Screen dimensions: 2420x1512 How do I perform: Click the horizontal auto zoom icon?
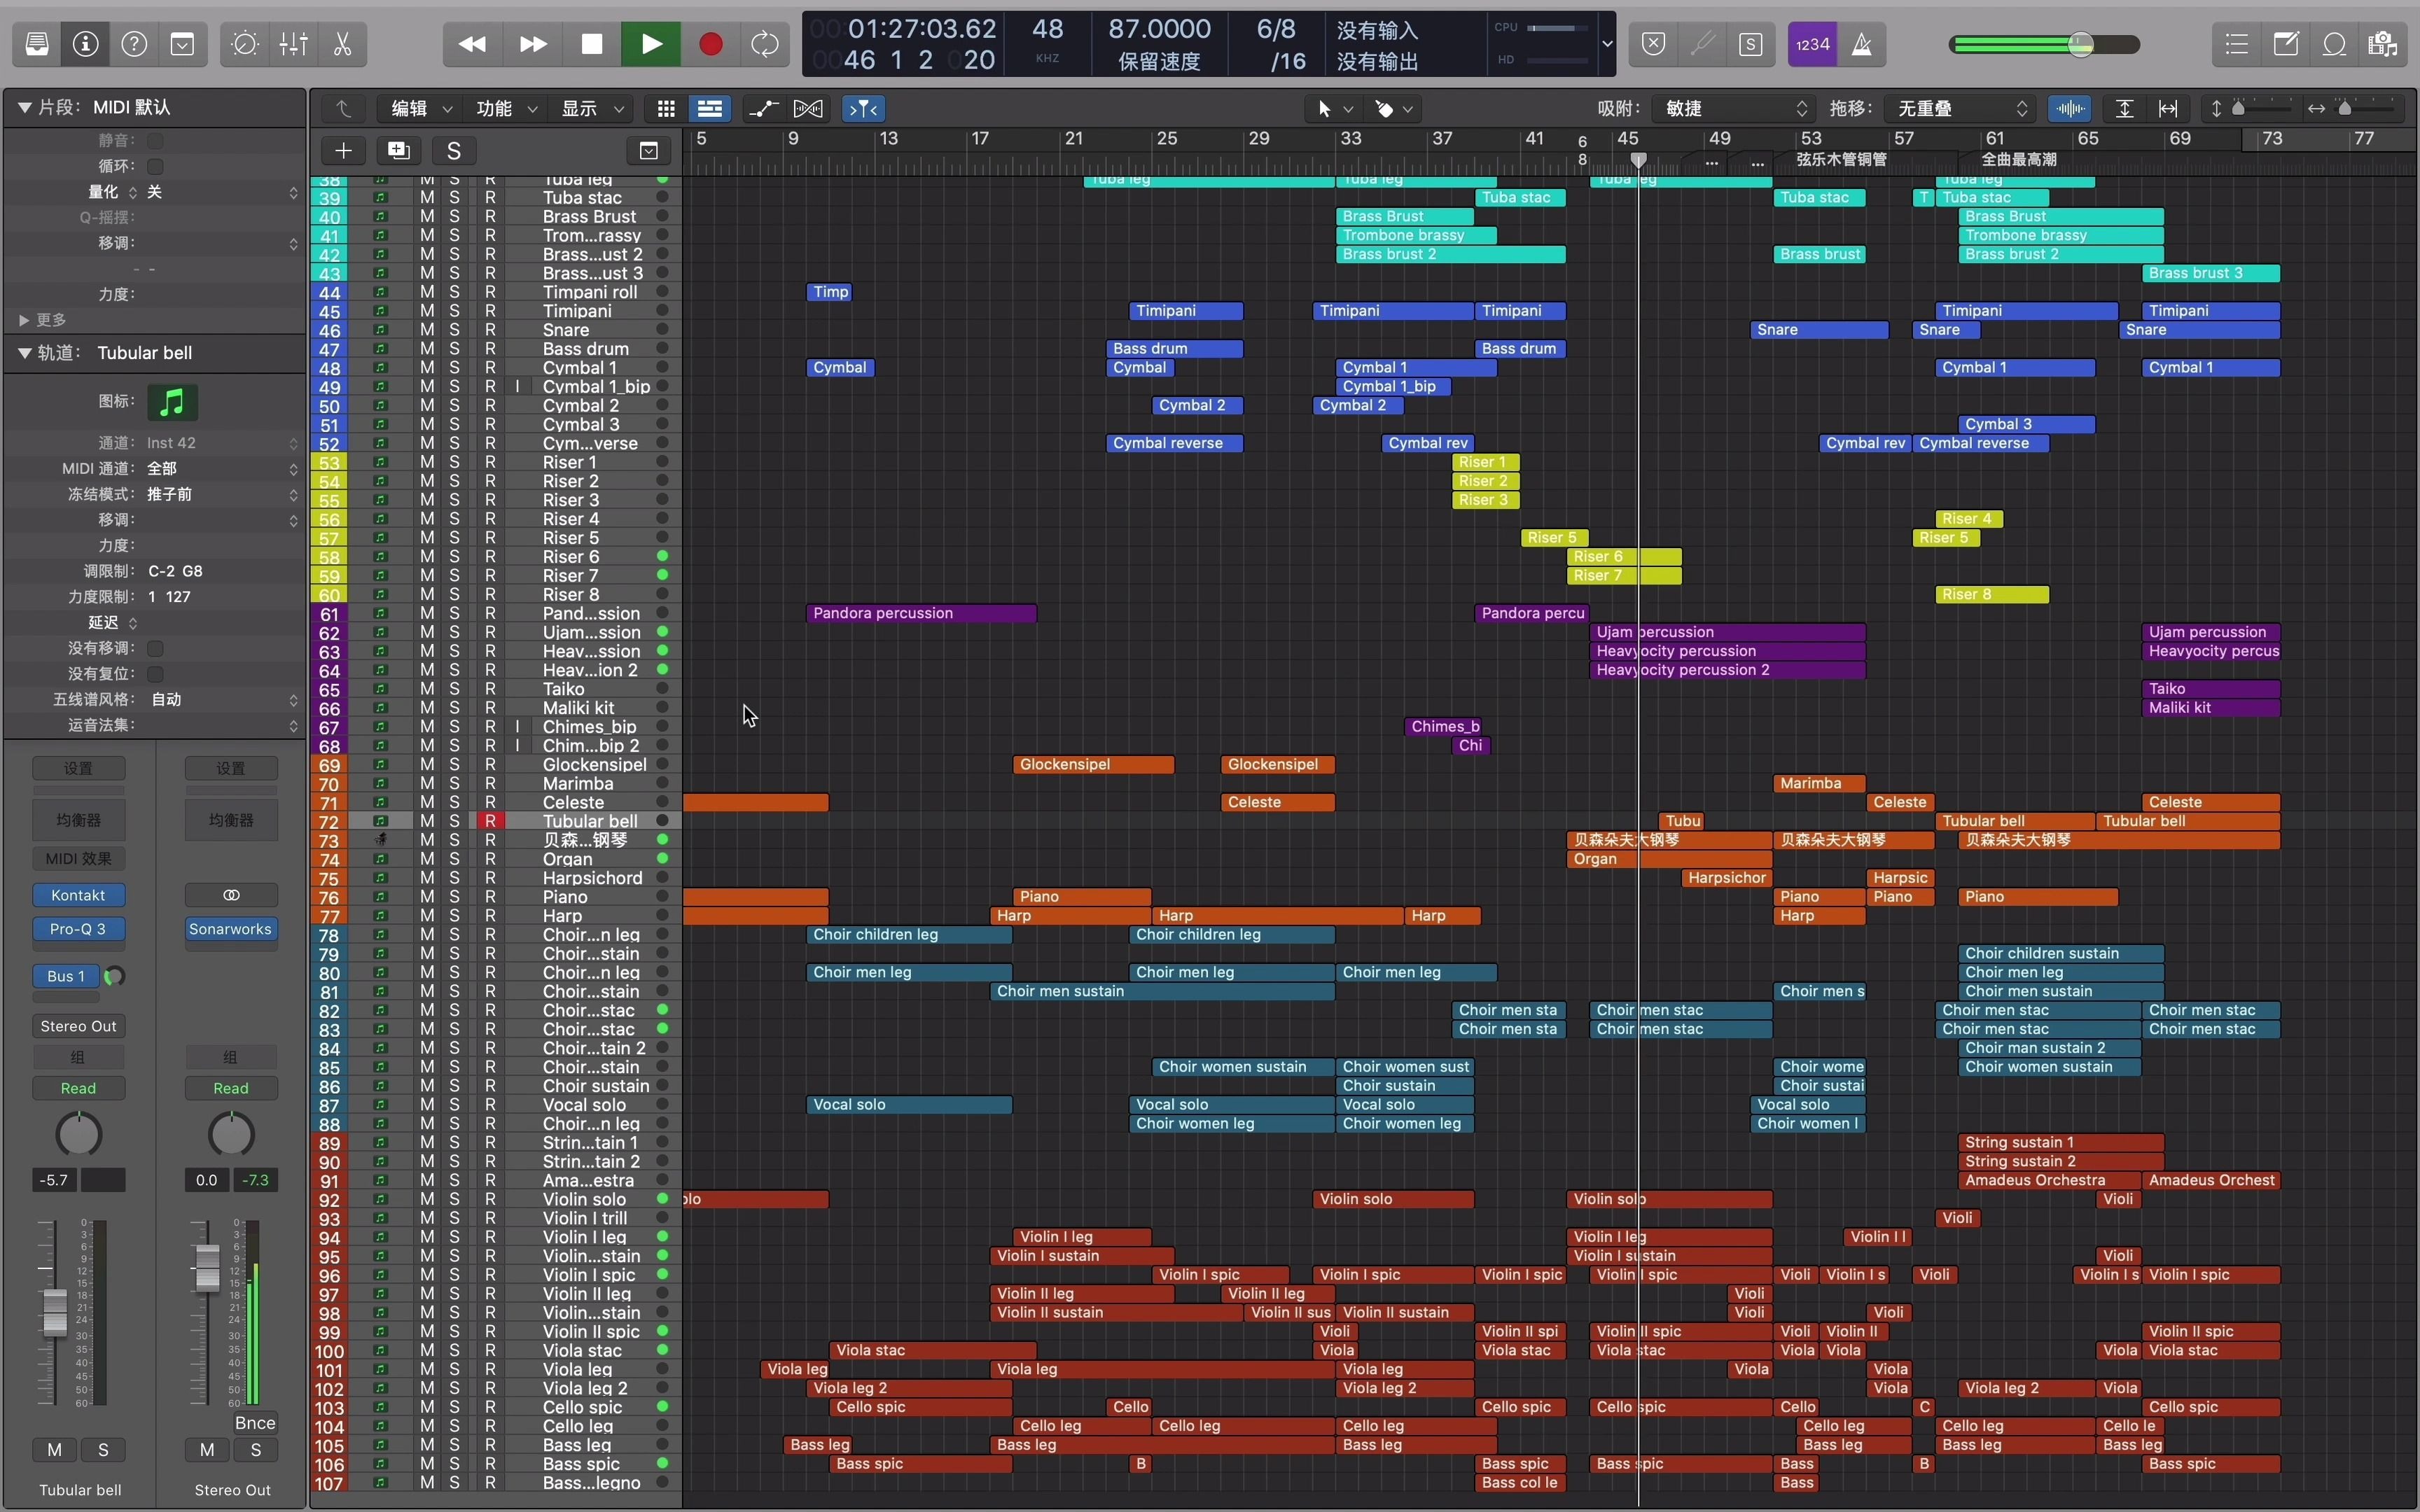[2168, 108]
